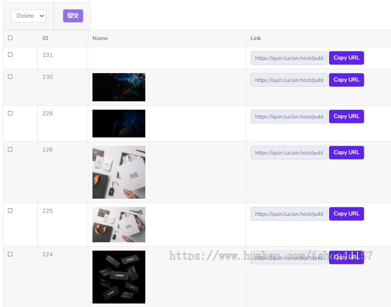Open the branding mockup thumbnail in row 226
This screenshot has width=391, height=307.
119,172
